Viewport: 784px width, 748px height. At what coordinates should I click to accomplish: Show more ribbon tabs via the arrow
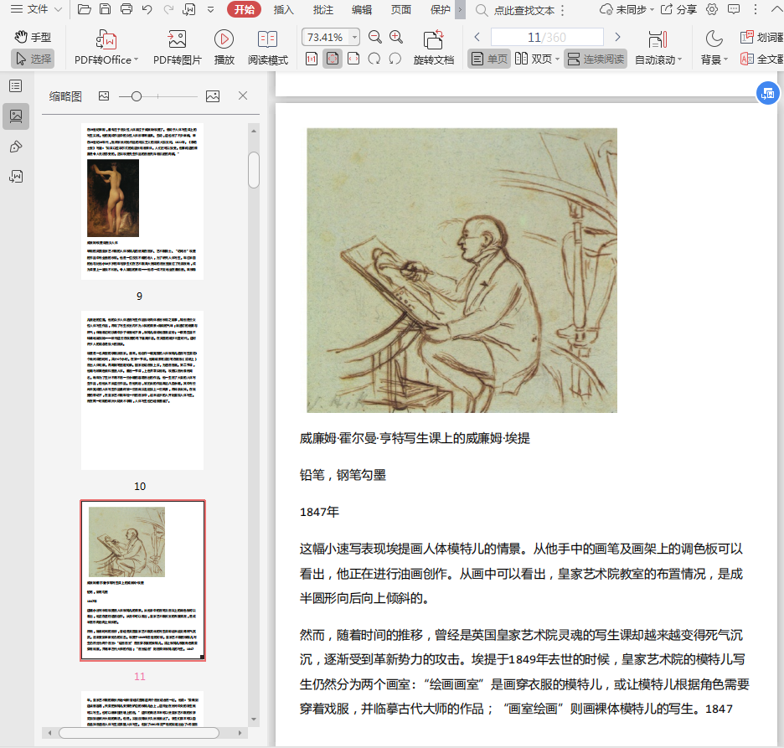(x=460, y=9)
